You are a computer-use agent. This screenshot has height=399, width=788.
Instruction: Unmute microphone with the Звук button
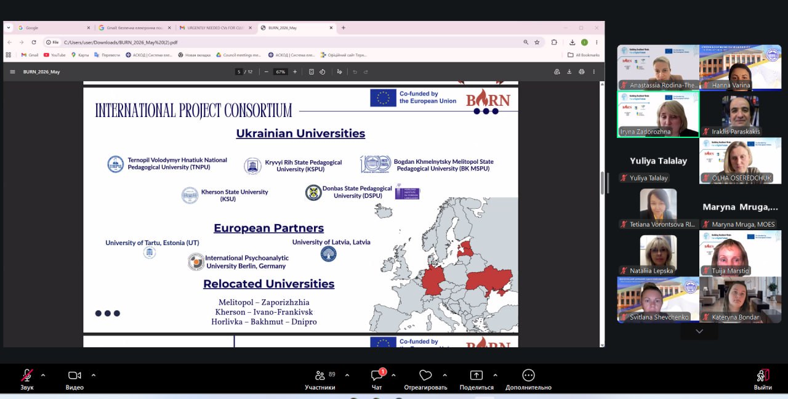tap(26, 379)
